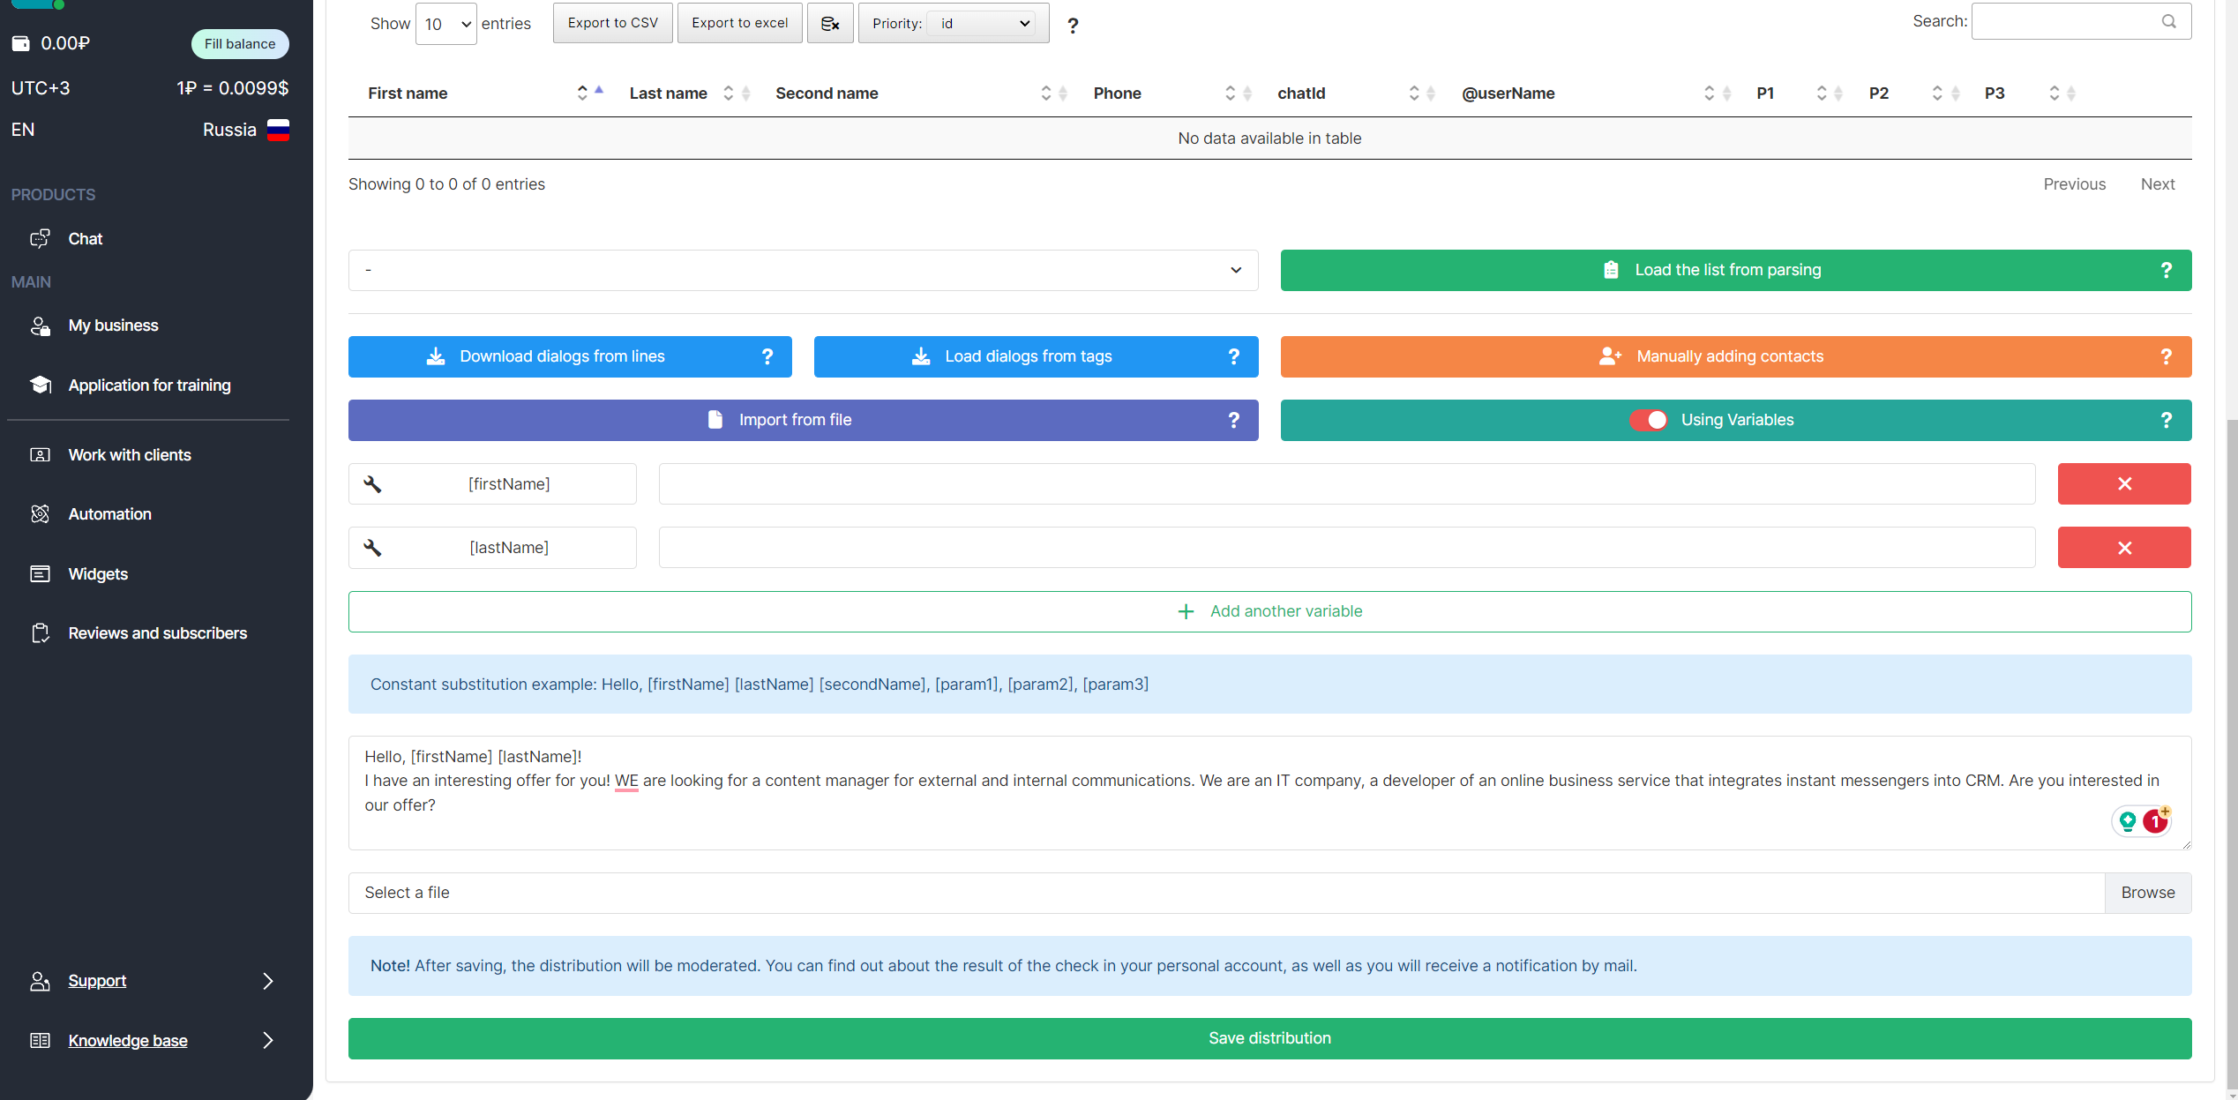Click help question mark on Import from file
The image size is (2238, 1100).
point(1233,420)
